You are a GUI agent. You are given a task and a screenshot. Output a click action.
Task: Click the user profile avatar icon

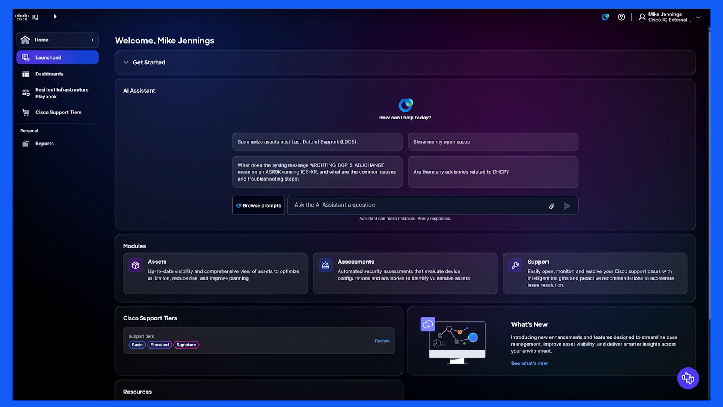pyautogui.click(x=642, y=17)
